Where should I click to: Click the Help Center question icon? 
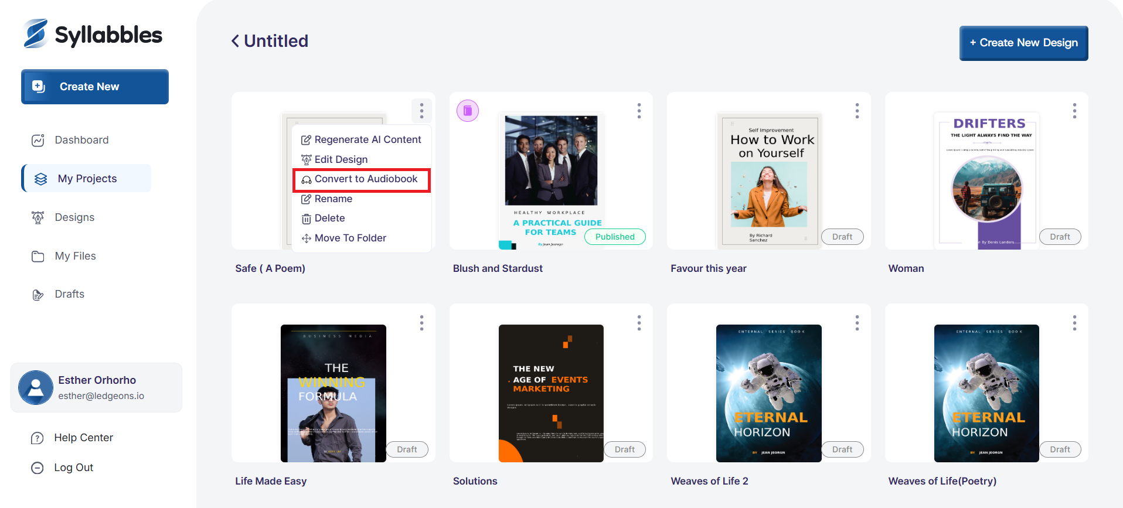[38, 438]
